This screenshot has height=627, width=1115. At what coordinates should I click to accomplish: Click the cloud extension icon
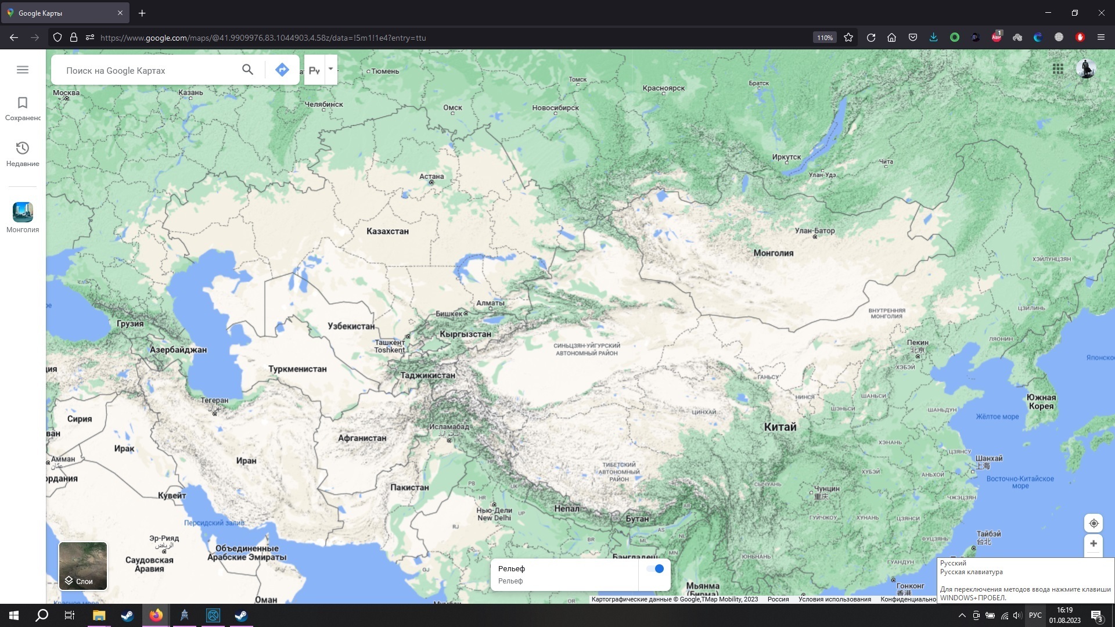(x=1017, y=38)
